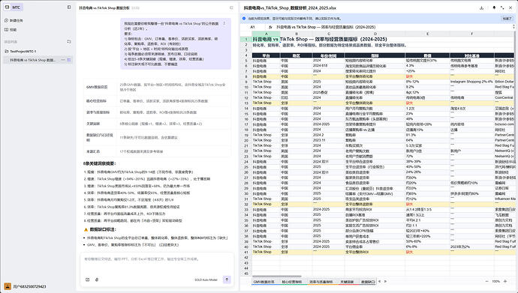Select column D header

coord(375,34)
